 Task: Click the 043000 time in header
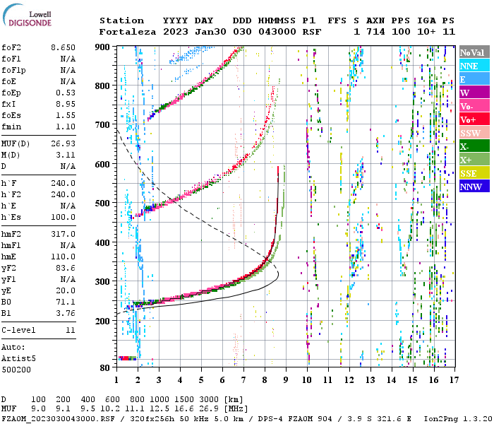(277, 32)
